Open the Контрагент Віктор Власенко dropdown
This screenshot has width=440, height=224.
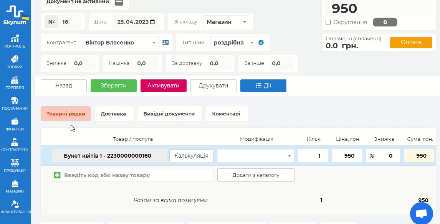point(120,43)
